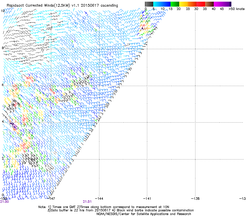Click the latitude label '2' on axis
Viewport: 246px width, 216px height.
(x=3, y=158)
